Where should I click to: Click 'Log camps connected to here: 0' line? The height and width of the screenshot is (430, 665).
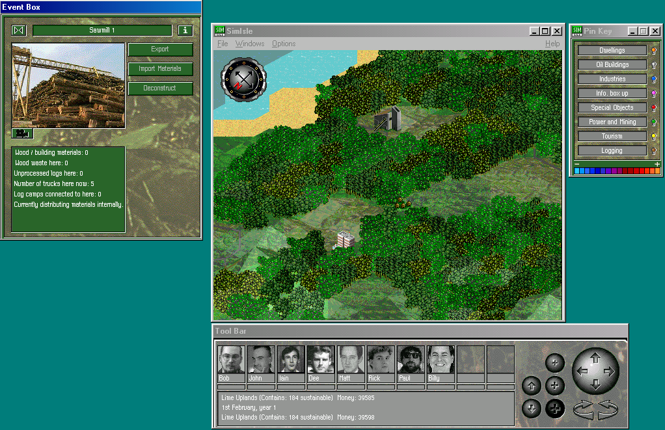coord(57,195)
